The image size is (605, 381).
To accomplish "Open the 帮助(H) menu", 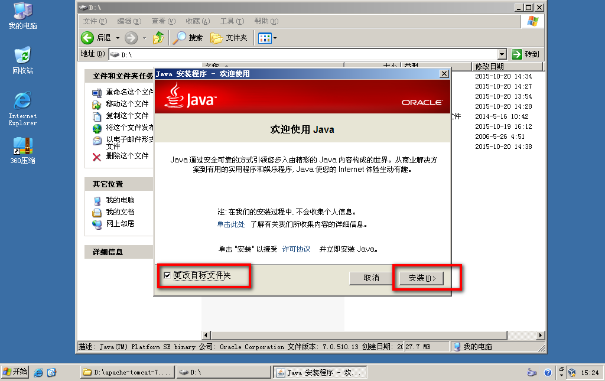I will (x=266, y=21).
